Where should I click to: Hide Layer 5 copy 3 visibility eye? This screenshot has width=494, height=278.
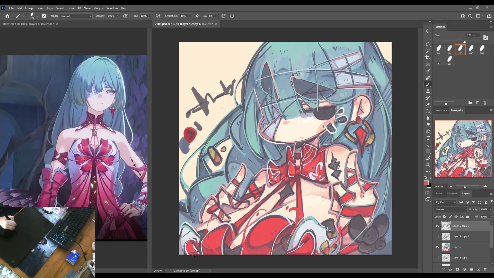coord(437,226)
